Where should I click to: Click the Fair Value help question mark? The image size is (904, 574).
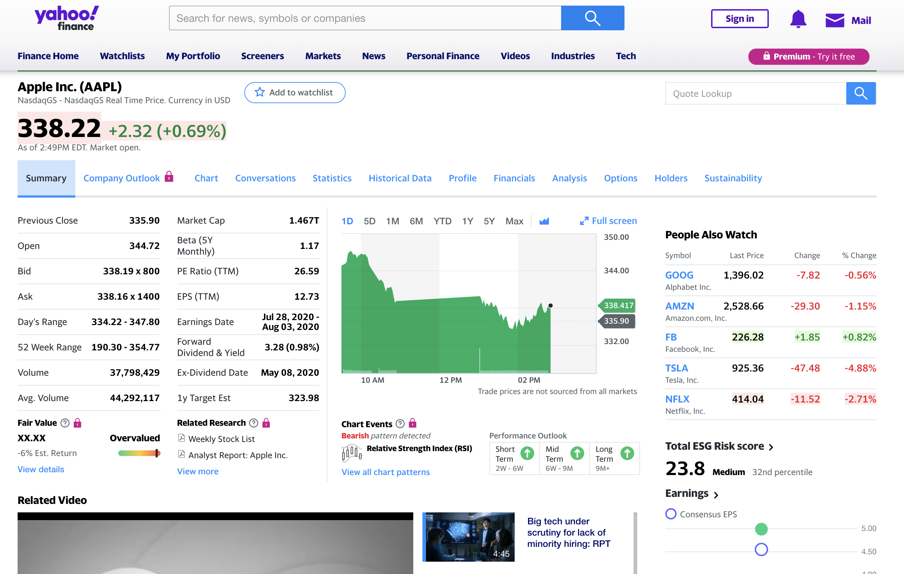(65, 423)
